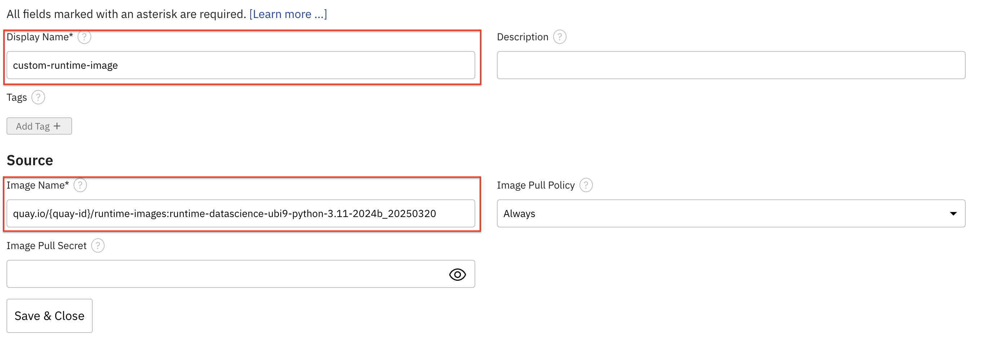
Task: Click the Description label text
Action: point(523,37)
